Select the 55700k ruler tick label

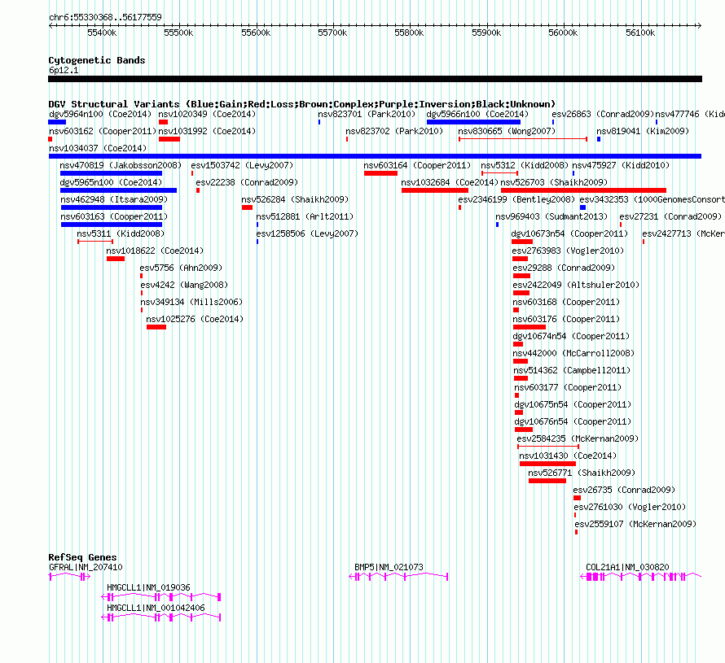pyautogui.click(x=332, y=33)
